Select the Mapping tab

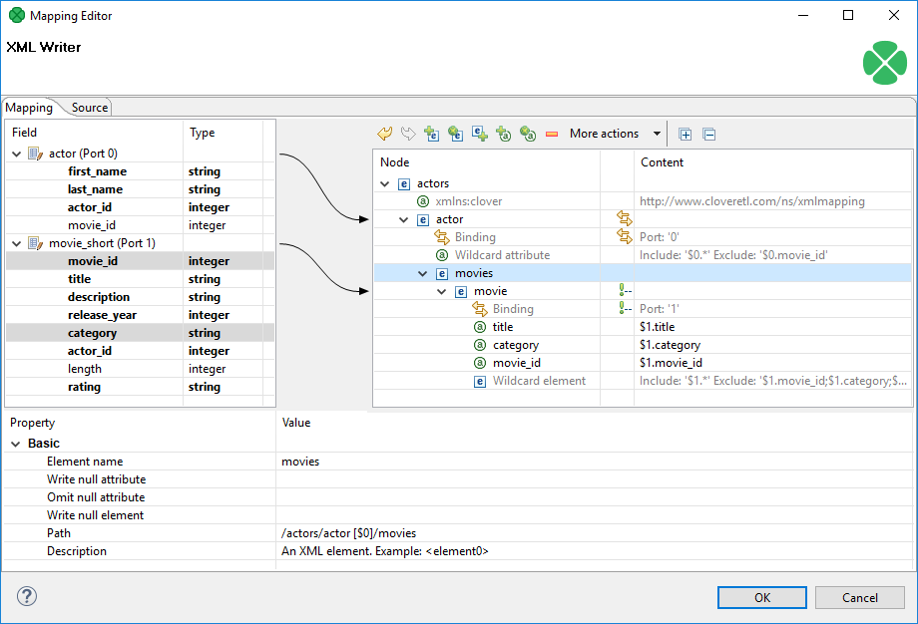coord(28,107)
